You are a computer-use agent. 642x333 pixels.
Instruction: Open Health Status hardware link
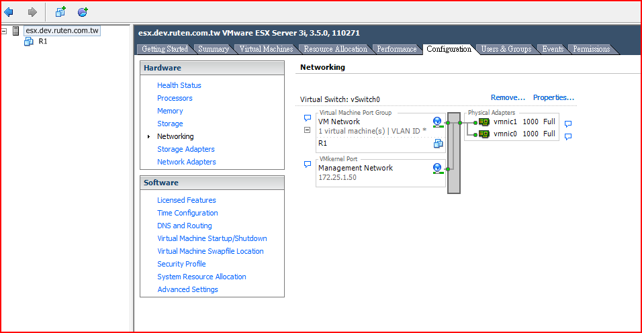(179, 85)
